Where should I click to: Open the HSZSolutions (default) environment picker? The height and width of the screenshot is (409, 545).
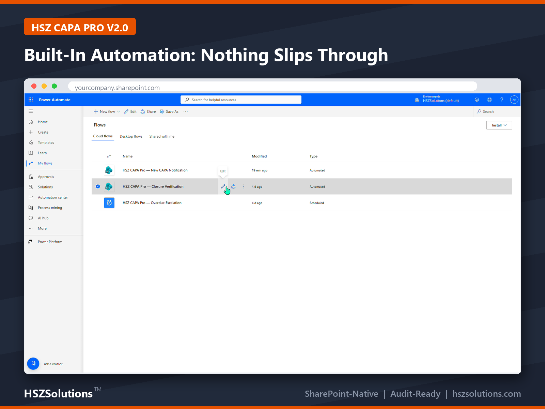(441, 101)
